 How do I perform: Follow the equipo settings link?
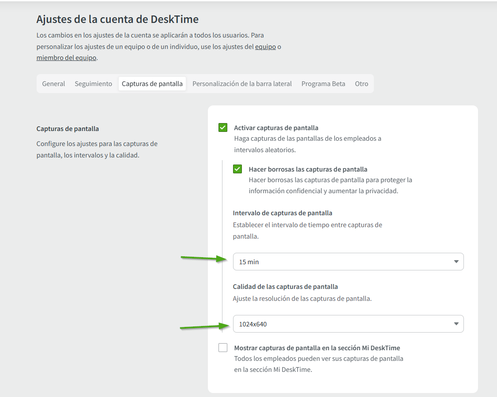(265, 47)
